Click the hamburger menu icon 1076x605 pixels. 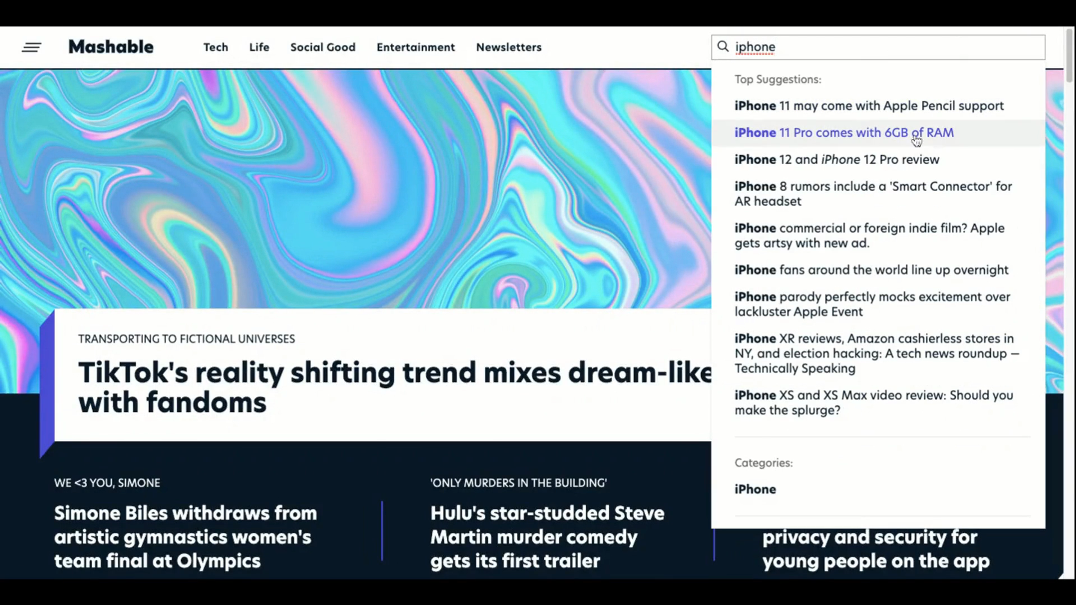point(32,46)
